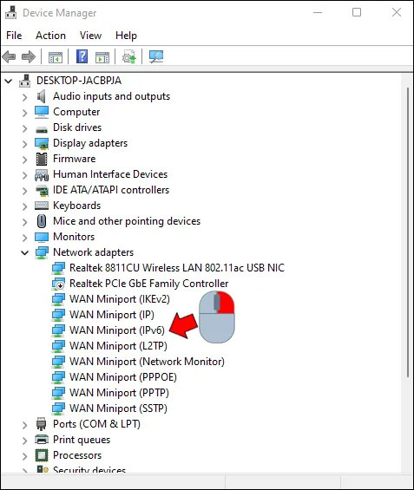Click the Back arrow toolbar icon
Screen dimensions: 414x490
point(9,57)
